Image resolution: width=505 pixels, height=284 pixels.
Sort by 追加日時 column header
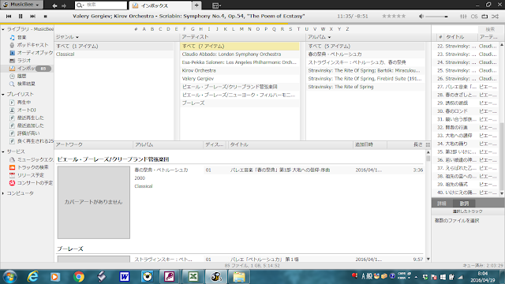coord(364,144)
